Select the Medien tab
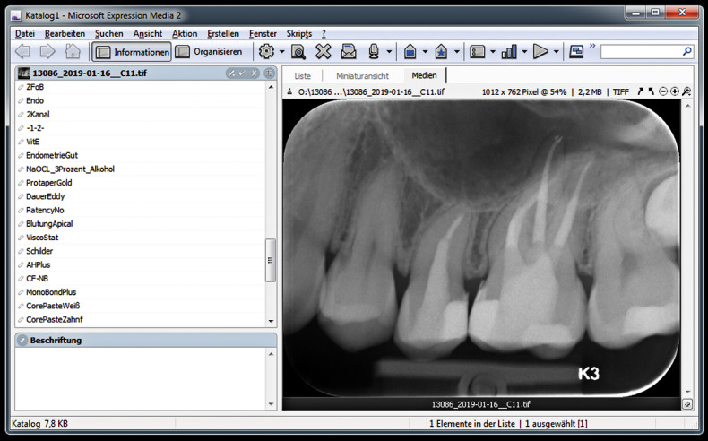Screen dimensions: 708x441 click(424, 75)
